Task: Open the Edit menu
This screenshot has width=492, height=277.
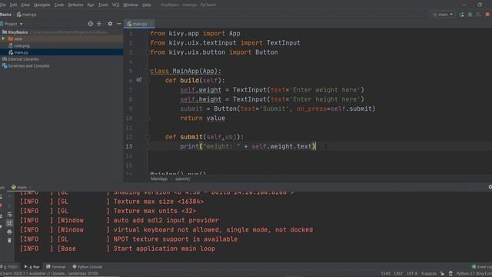Action: point(13,5)
